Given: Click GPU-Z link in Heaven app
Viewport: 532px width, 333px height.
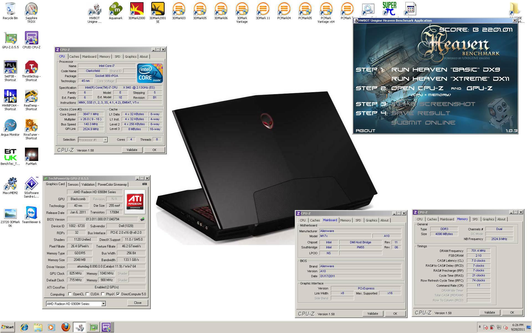Looking at the screenshot, I should pyautogui.click(x=480, y=88).
